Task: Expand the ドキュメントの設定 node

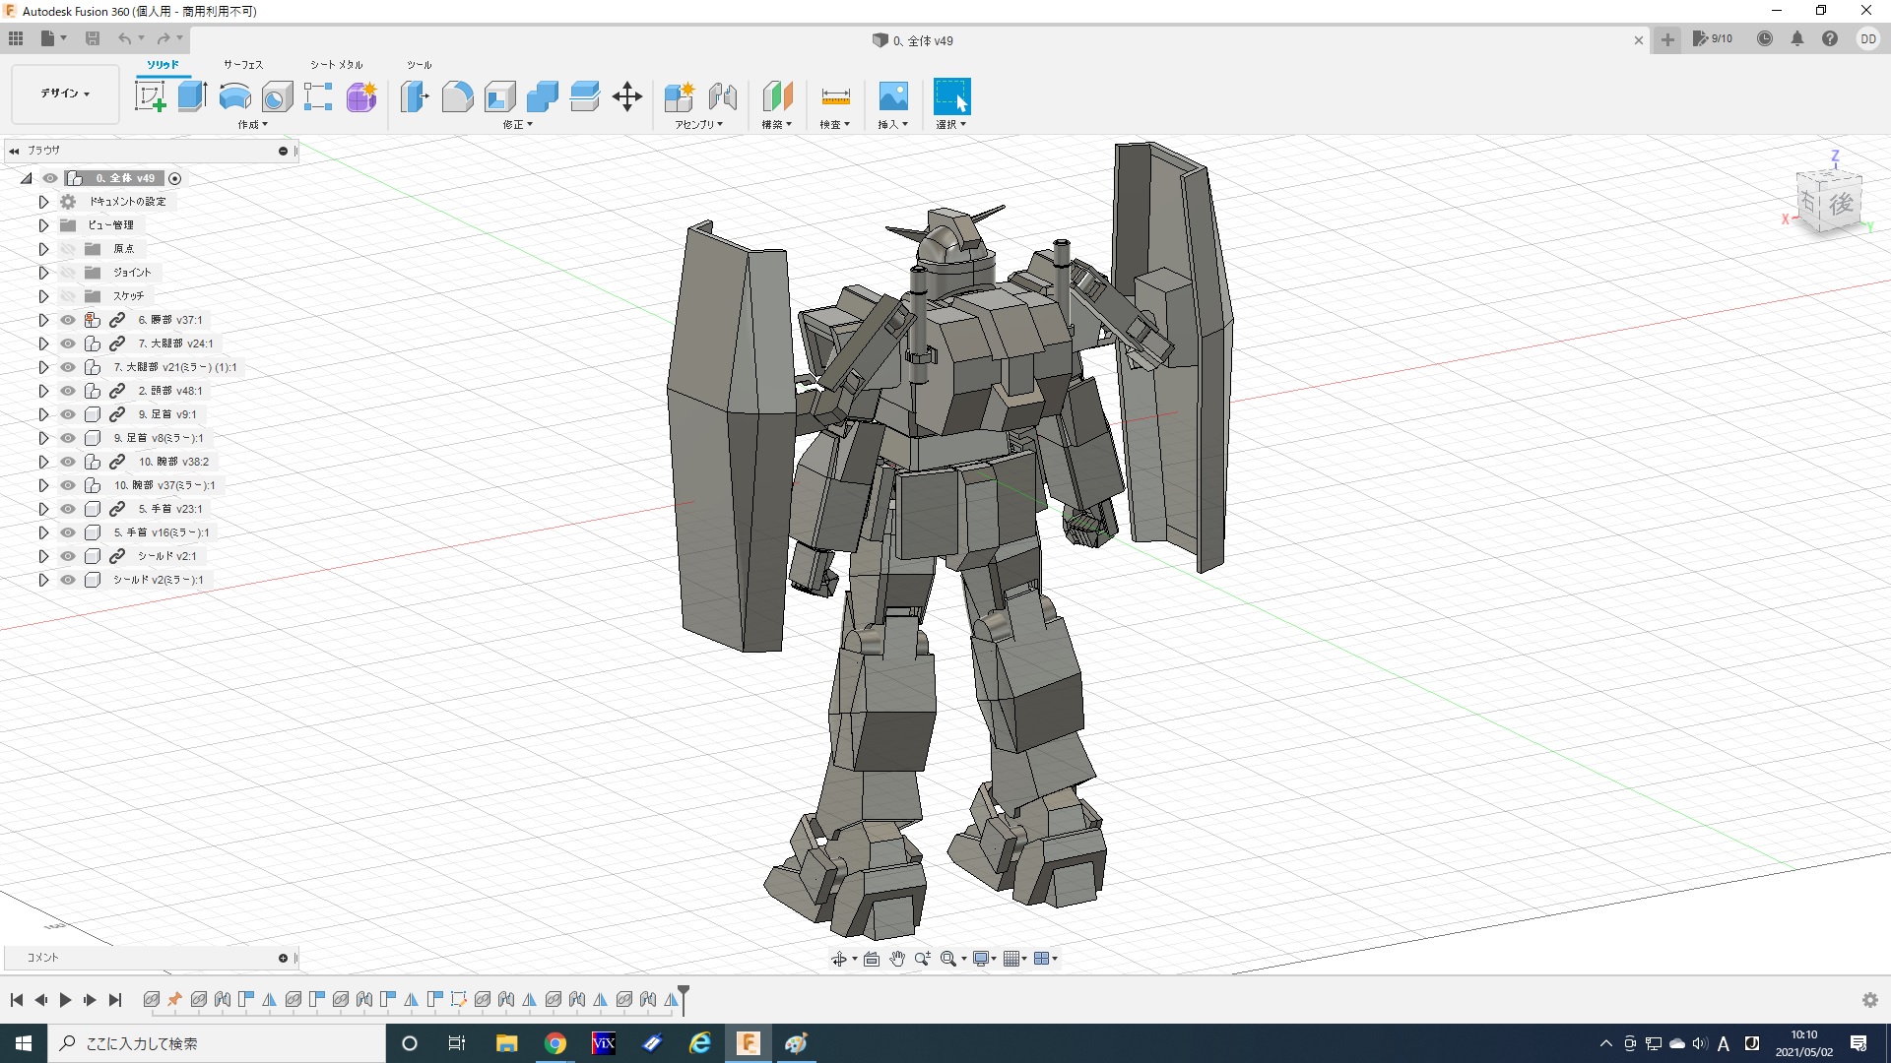Action: [x=43, y=202]
